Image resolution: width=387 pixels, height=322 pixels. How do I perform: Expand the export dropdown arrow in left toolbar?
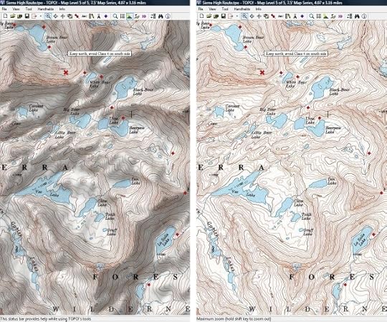pos(41,16)
